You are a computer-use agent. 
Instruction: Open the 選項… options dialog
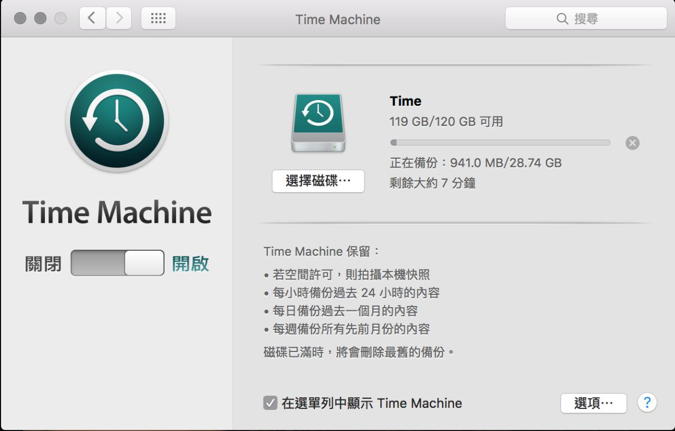[x=593, y=403]
